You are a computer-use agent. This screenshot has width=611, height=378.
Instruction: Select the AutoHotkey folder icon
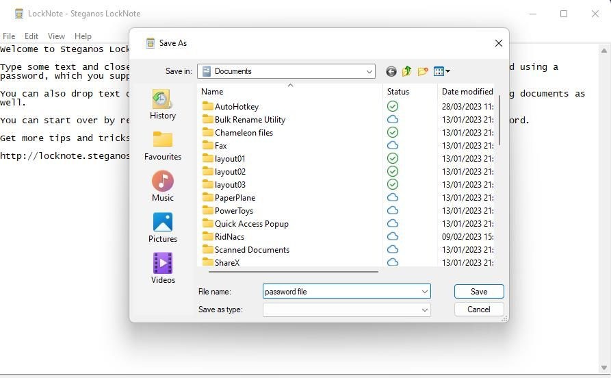point(208,106)
